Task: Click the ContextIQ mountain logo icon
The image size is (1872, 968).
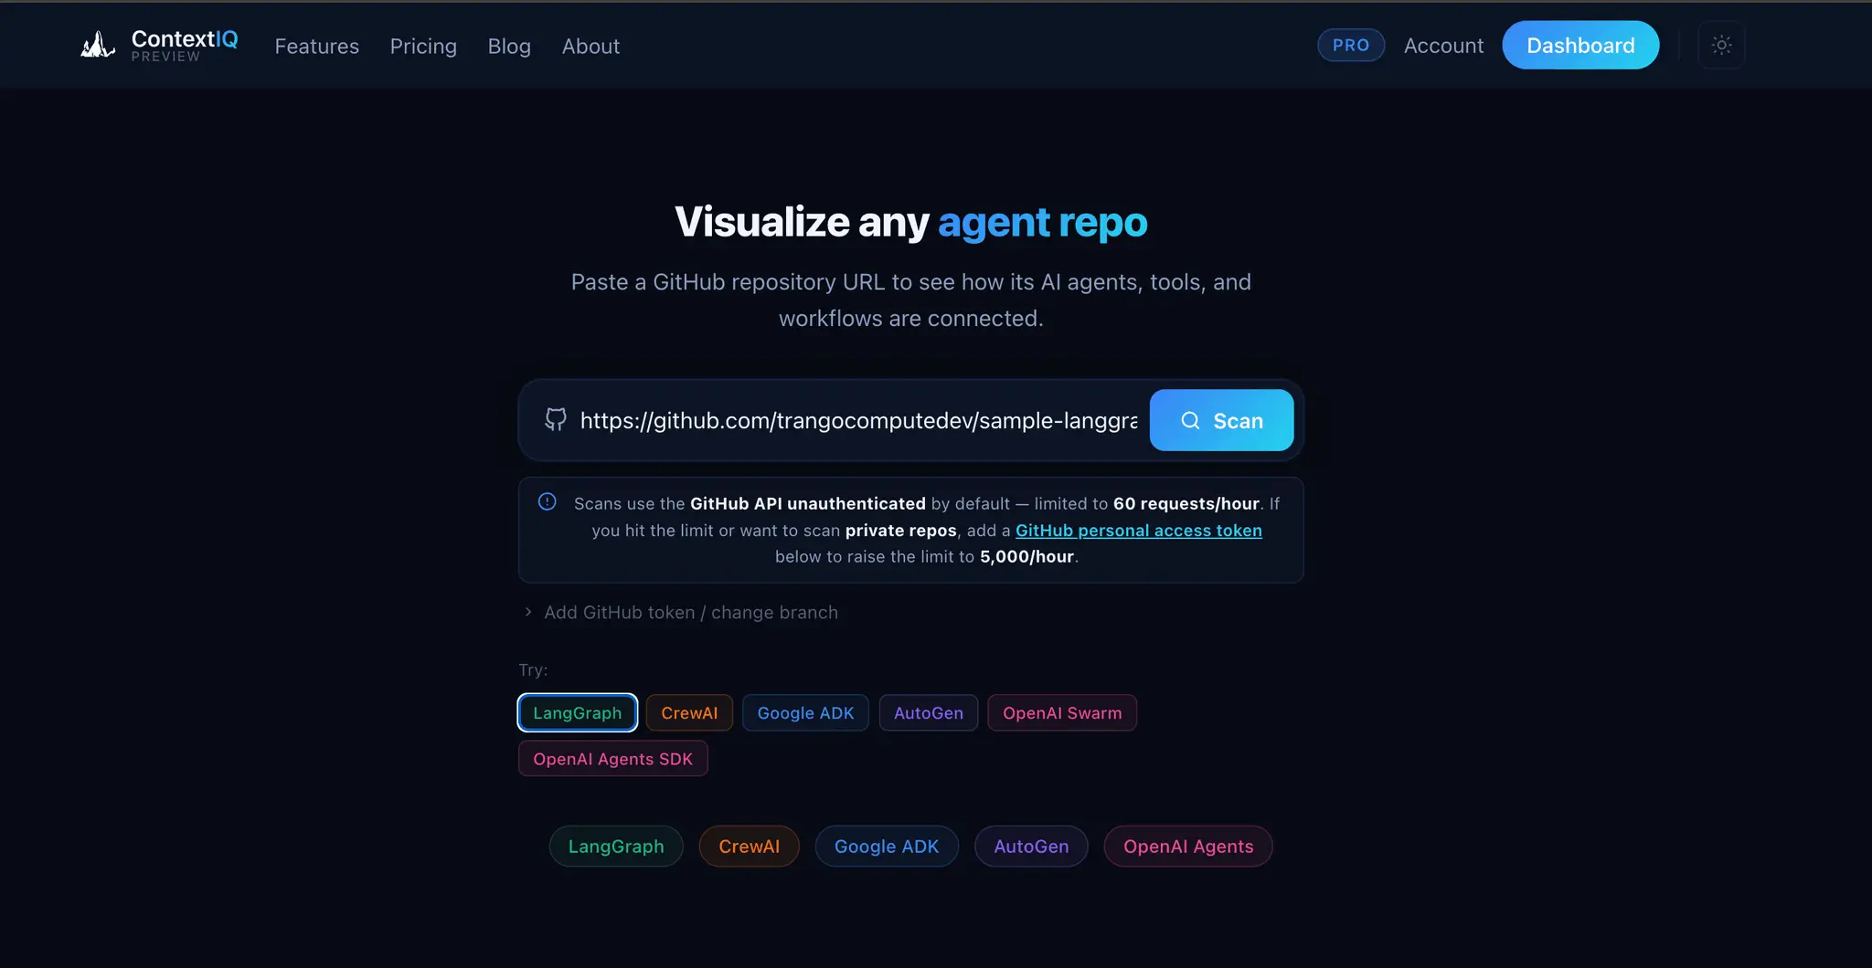Action: [x=98, y=45]
